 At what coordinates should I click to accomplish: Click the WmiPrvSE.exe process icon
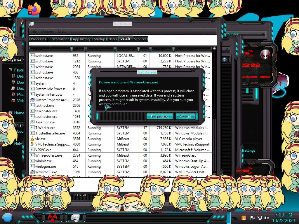(x=32, y=172)
